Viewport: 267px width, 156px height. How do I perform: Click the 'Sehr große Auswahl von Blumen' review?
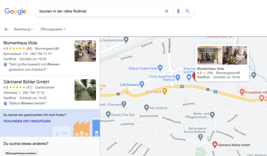[34, 67]
